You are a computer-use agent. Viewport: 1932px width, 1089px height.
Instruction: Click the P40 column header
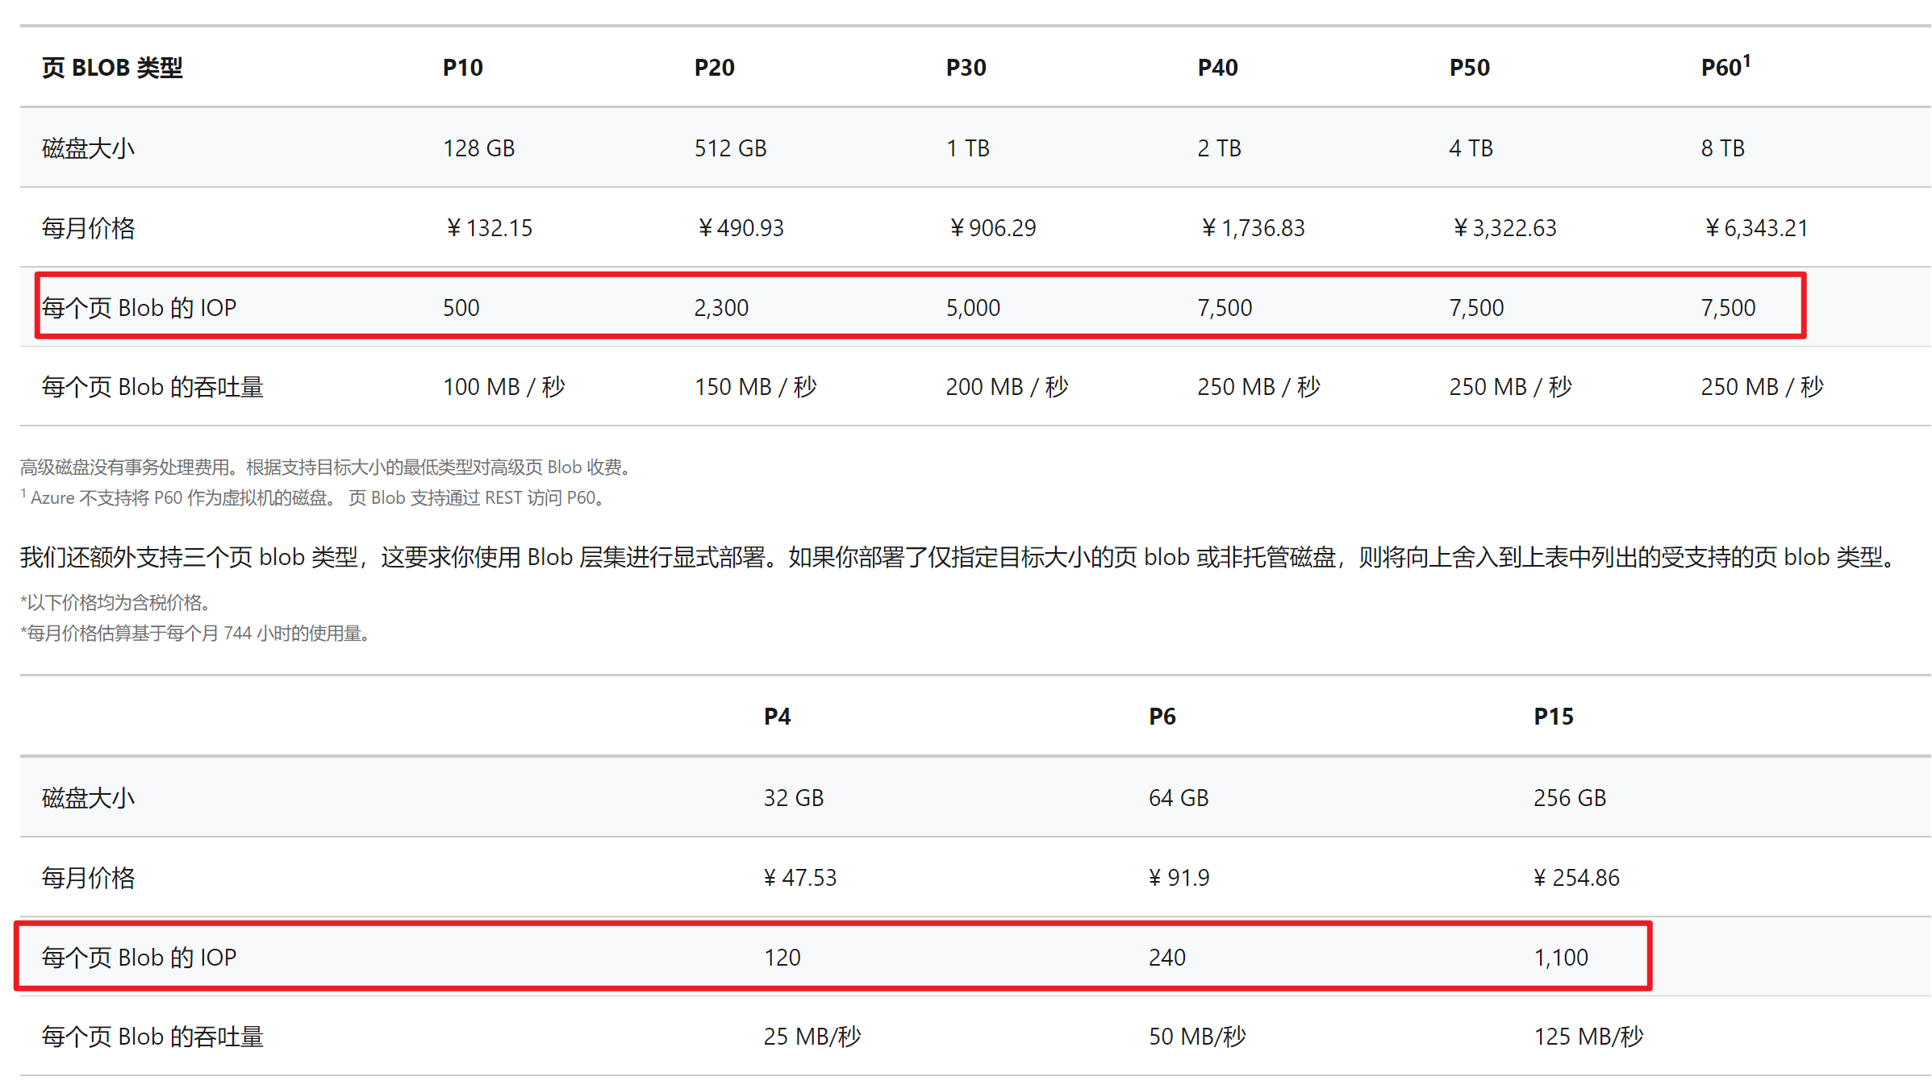1217,68
